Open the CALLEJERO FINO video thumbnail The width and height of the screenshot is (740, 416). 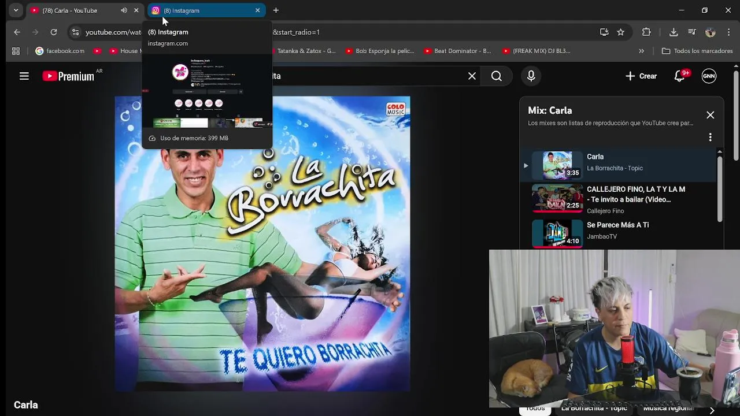(x=557, y=198)
